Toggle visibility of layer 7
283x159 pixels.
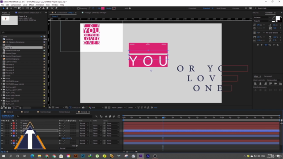click(2, 141)
